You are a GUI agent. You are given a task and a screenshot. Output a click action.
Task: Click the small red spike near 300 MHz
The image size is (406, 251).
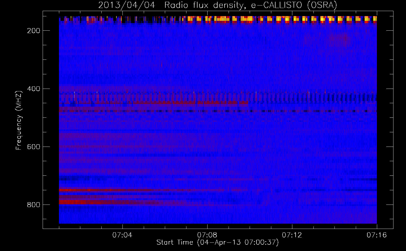pyautogui.click(x=162, y=65)
